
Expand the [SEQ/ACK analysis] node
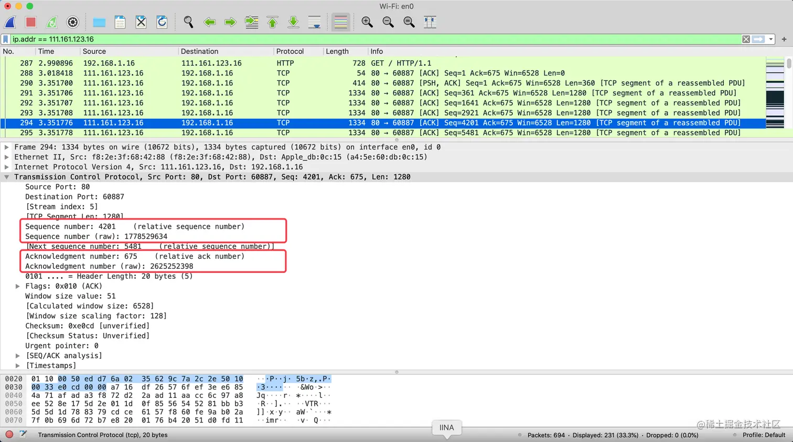[x=18, y=356]
